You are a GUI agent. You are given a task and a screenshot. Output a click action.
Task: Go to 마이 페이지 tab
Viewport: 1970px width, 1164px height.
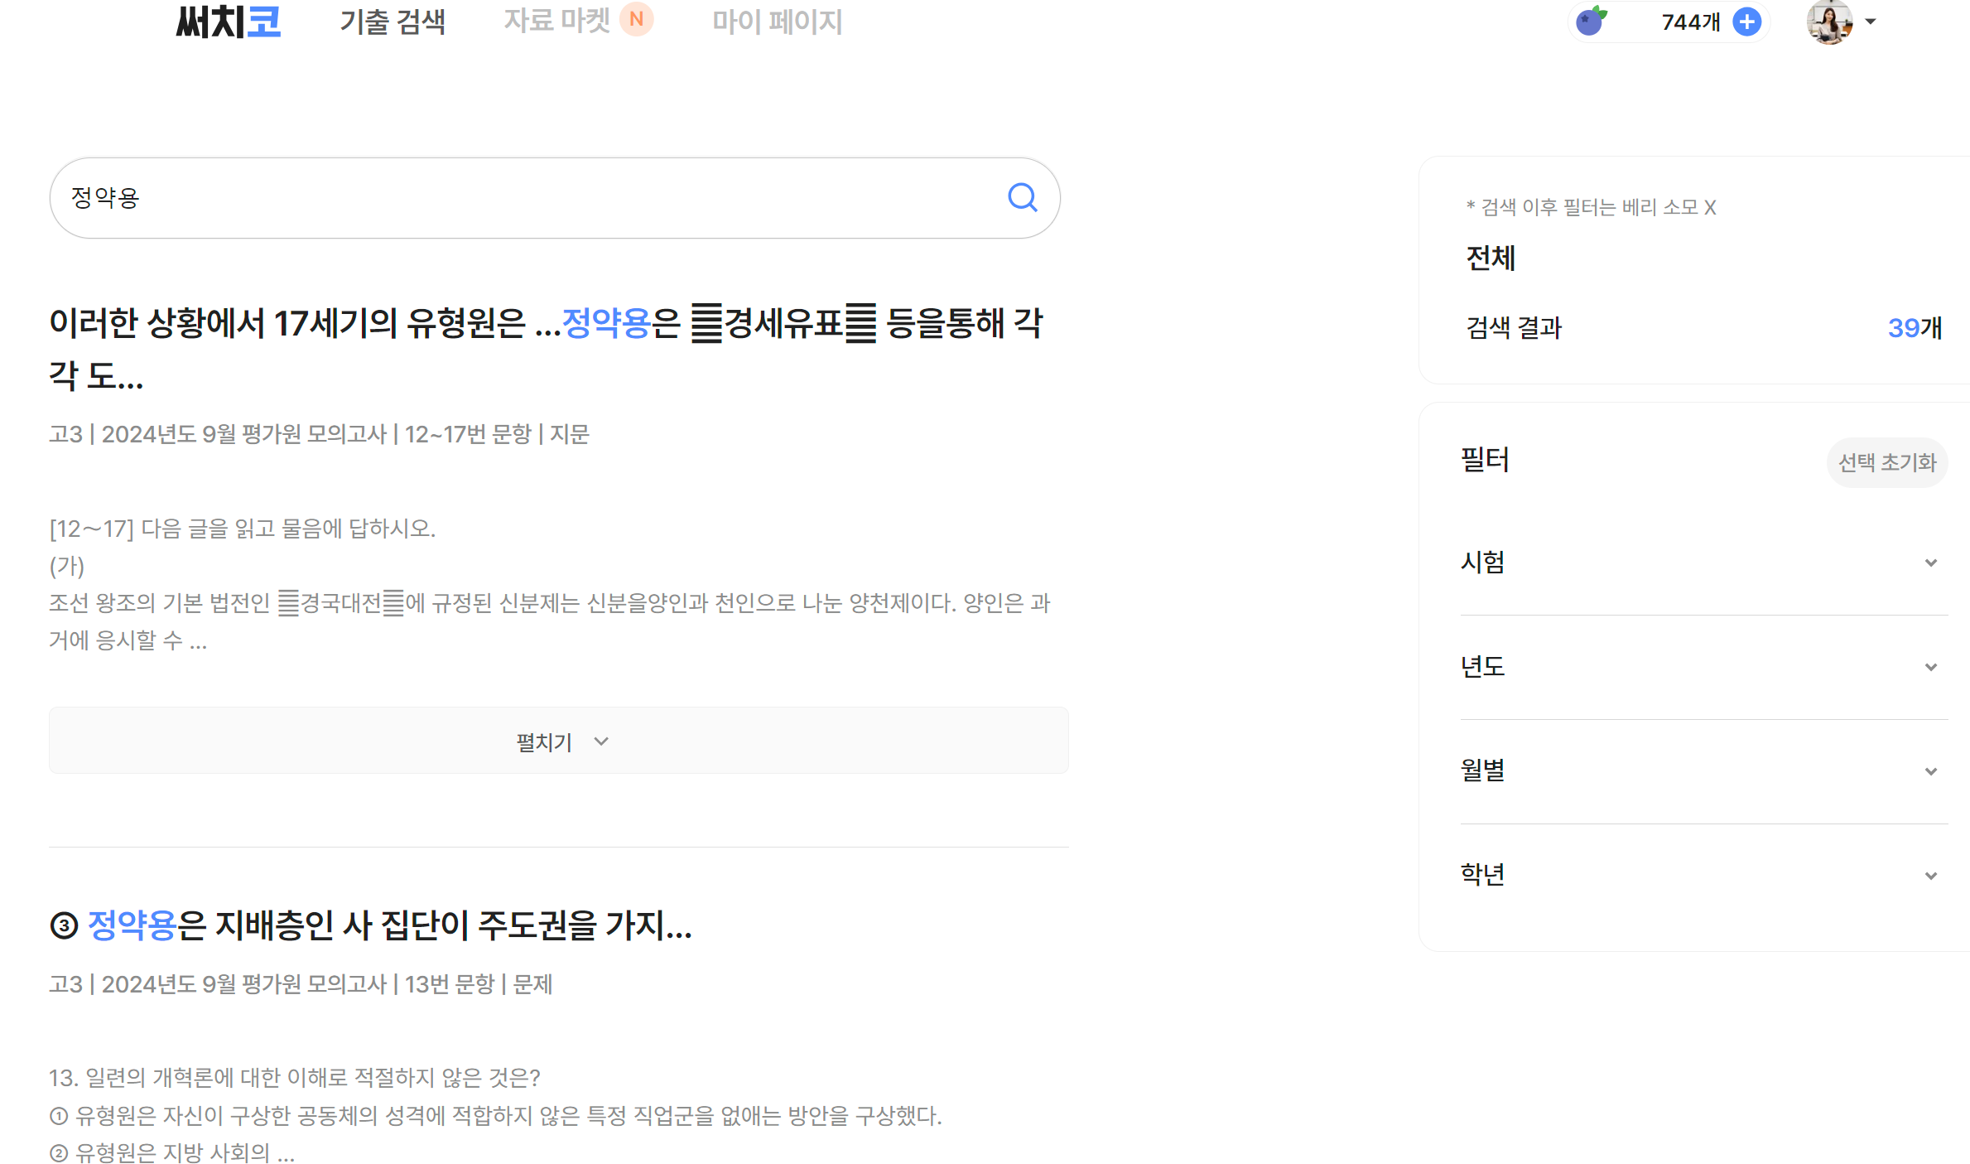coord(776,22)
